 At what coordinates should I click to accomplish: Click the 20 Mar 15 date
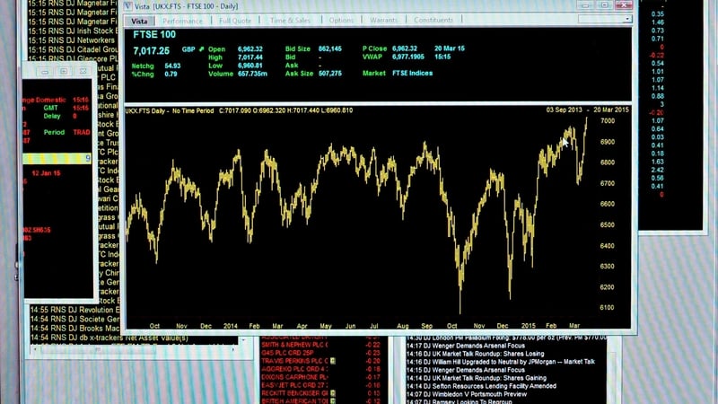[x=450, y=48]
